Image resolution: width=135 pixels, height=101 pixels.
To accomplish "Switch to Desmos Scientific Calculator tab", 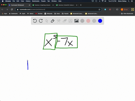I will (66, 5).
